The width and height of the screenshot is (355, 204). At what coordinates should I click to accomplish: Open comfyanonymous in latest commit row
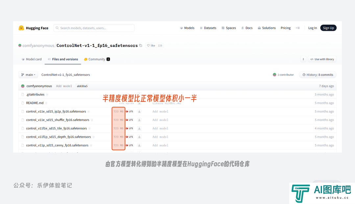pos(39,86)
